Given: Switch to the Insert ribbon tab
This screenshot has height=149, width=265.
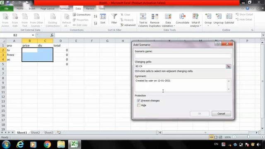Looking at the screenshot, I should [32, 8].
